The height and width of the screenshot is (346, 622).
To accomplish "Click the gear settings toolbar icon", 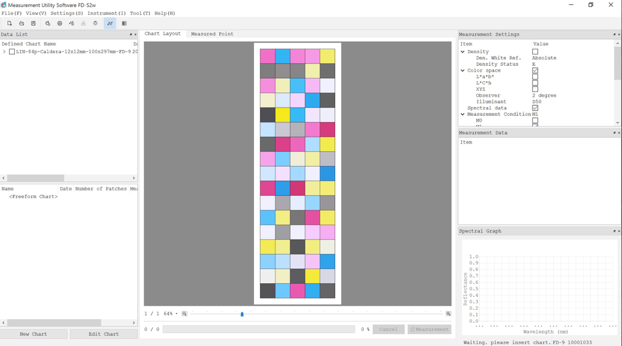I will click(60, 23).
